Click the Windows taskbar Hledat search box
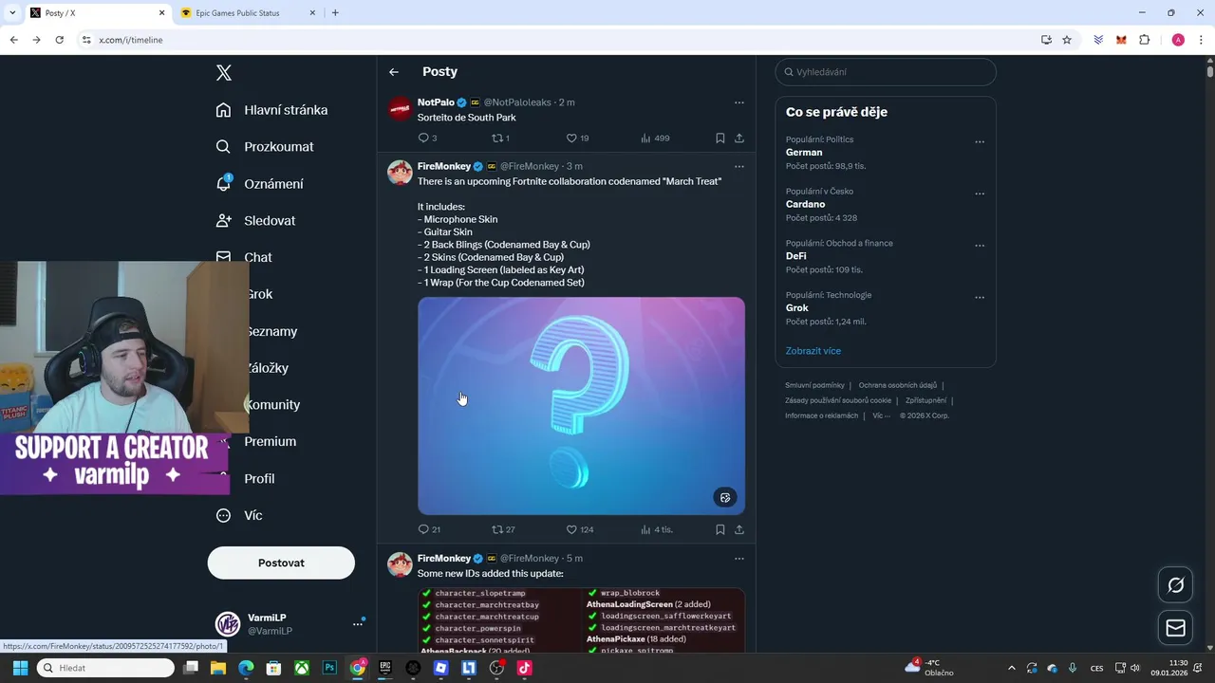The image size is (1215, 683). [x=105, y=668]
